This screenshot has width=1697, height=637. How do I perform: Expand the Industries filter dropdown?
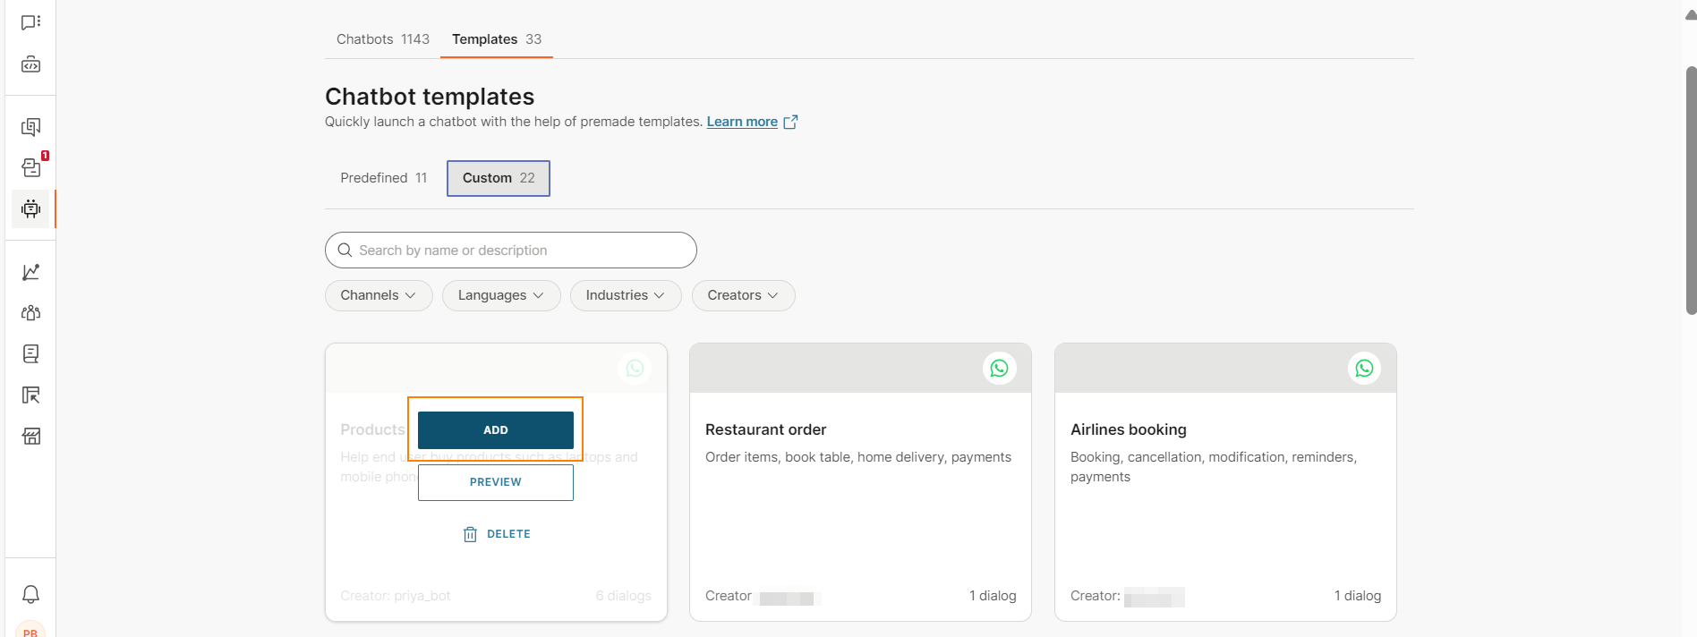tap(626, 295)
